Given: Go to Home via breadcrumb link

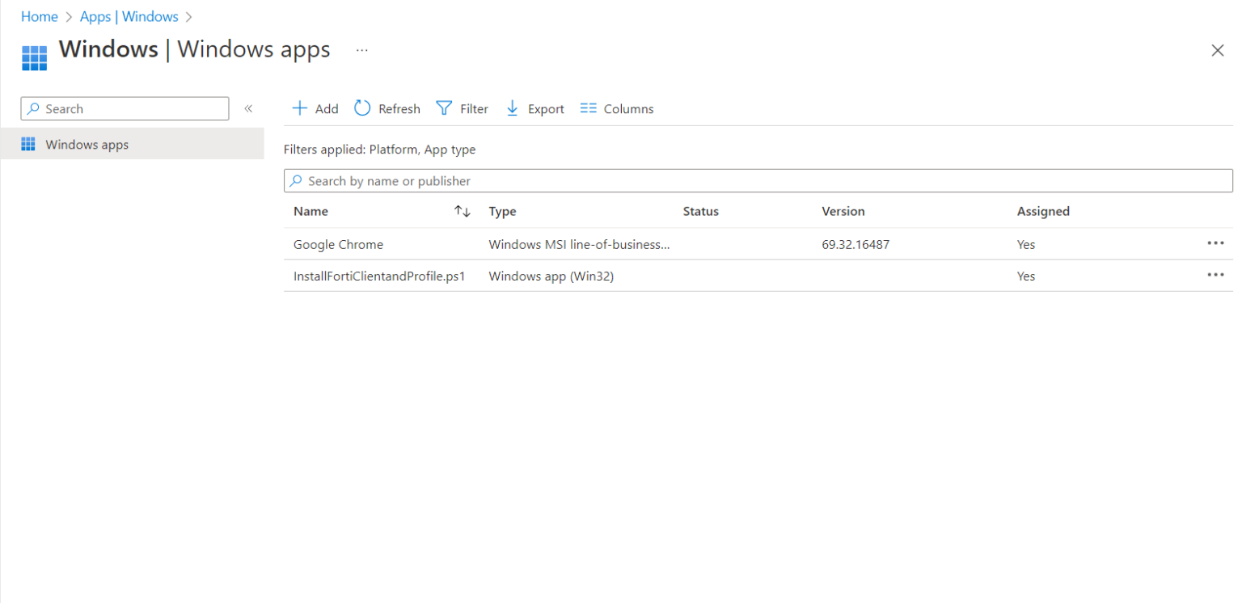Looking at the screenshot, I should 39,16.
